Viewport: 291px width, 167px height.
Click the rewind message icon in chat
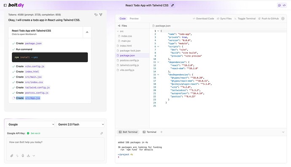click(x=96, y=14)
